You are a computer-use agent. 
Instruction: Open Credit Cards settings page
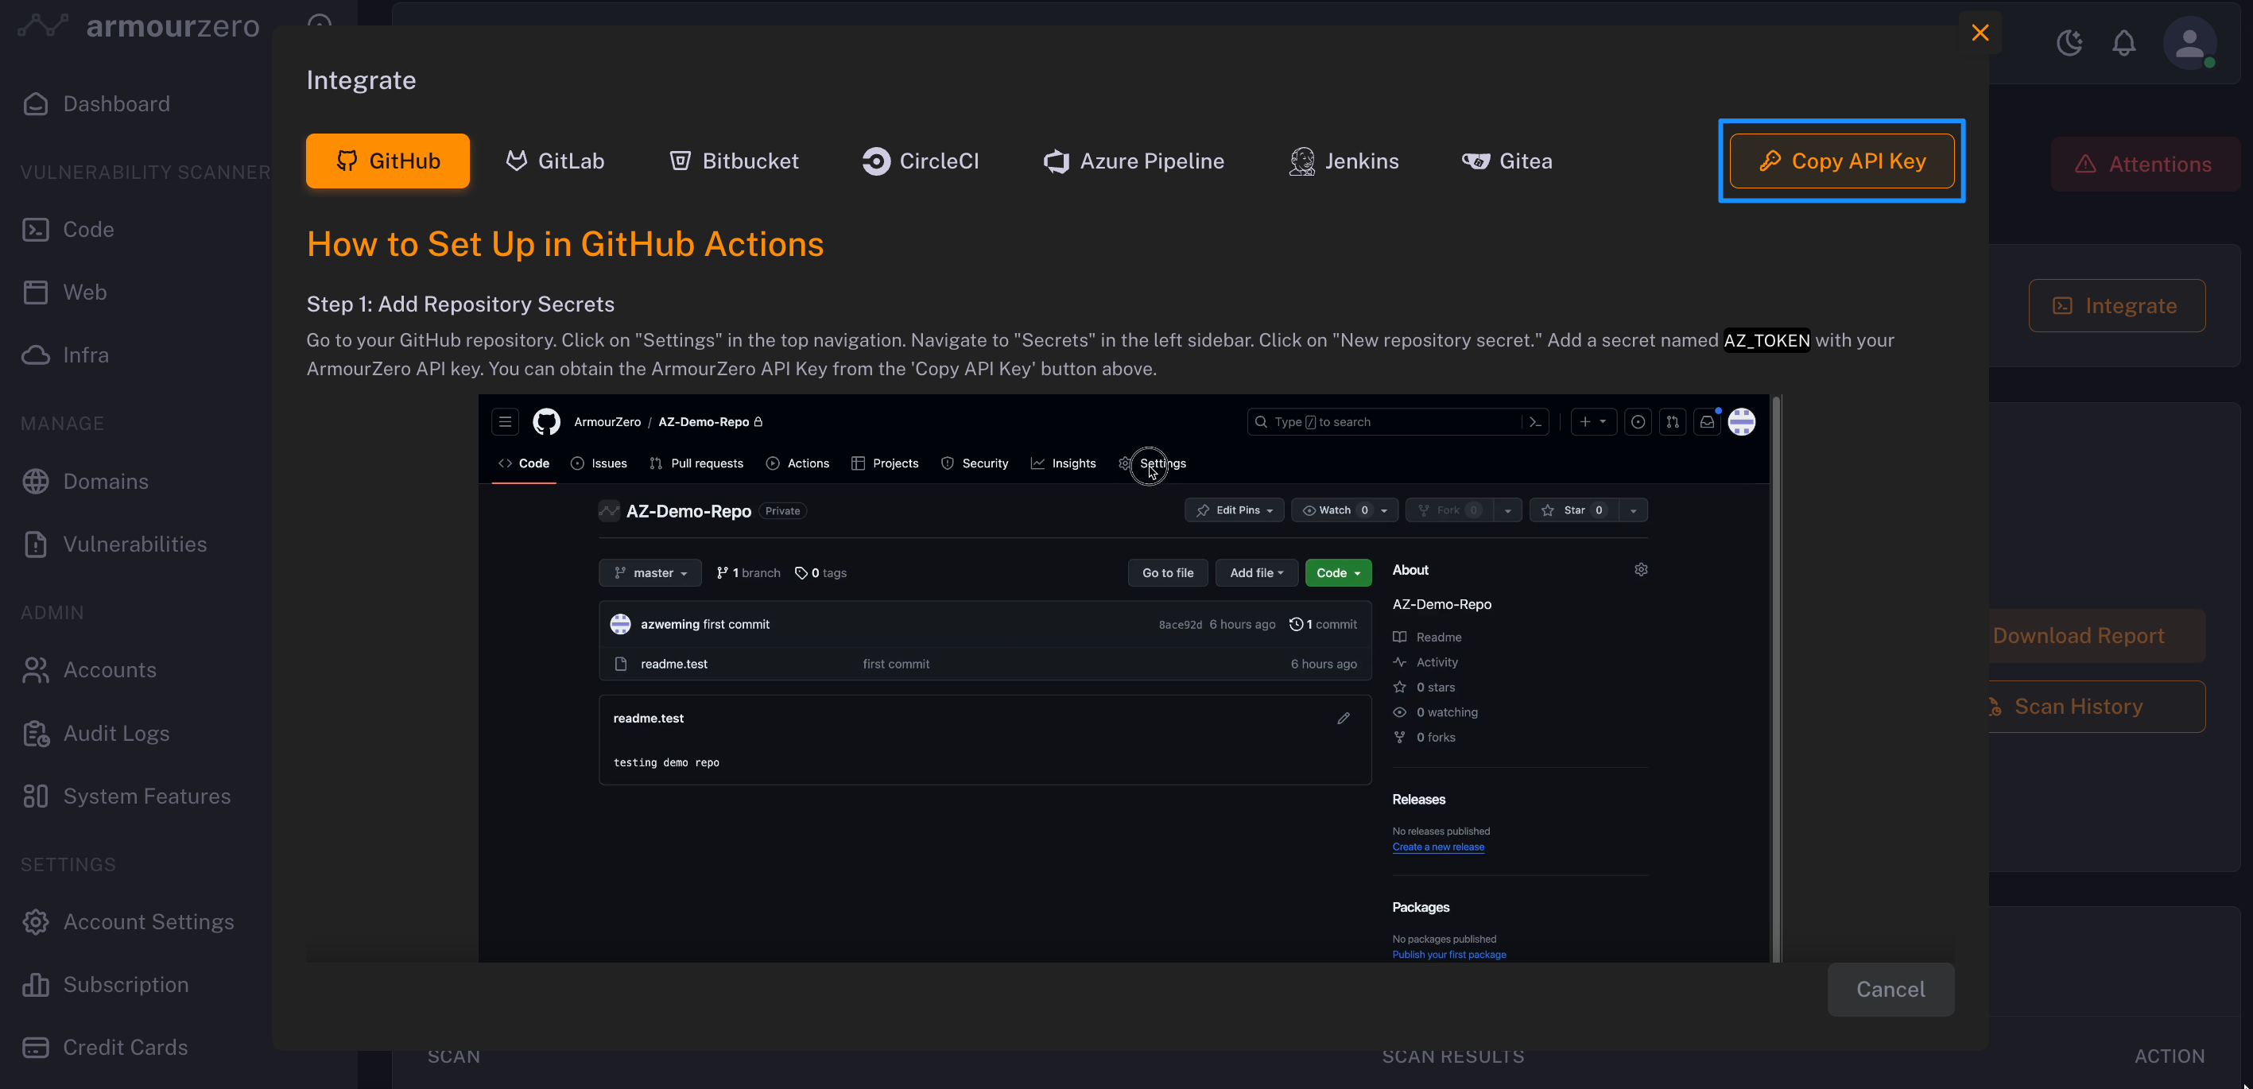124,1047
